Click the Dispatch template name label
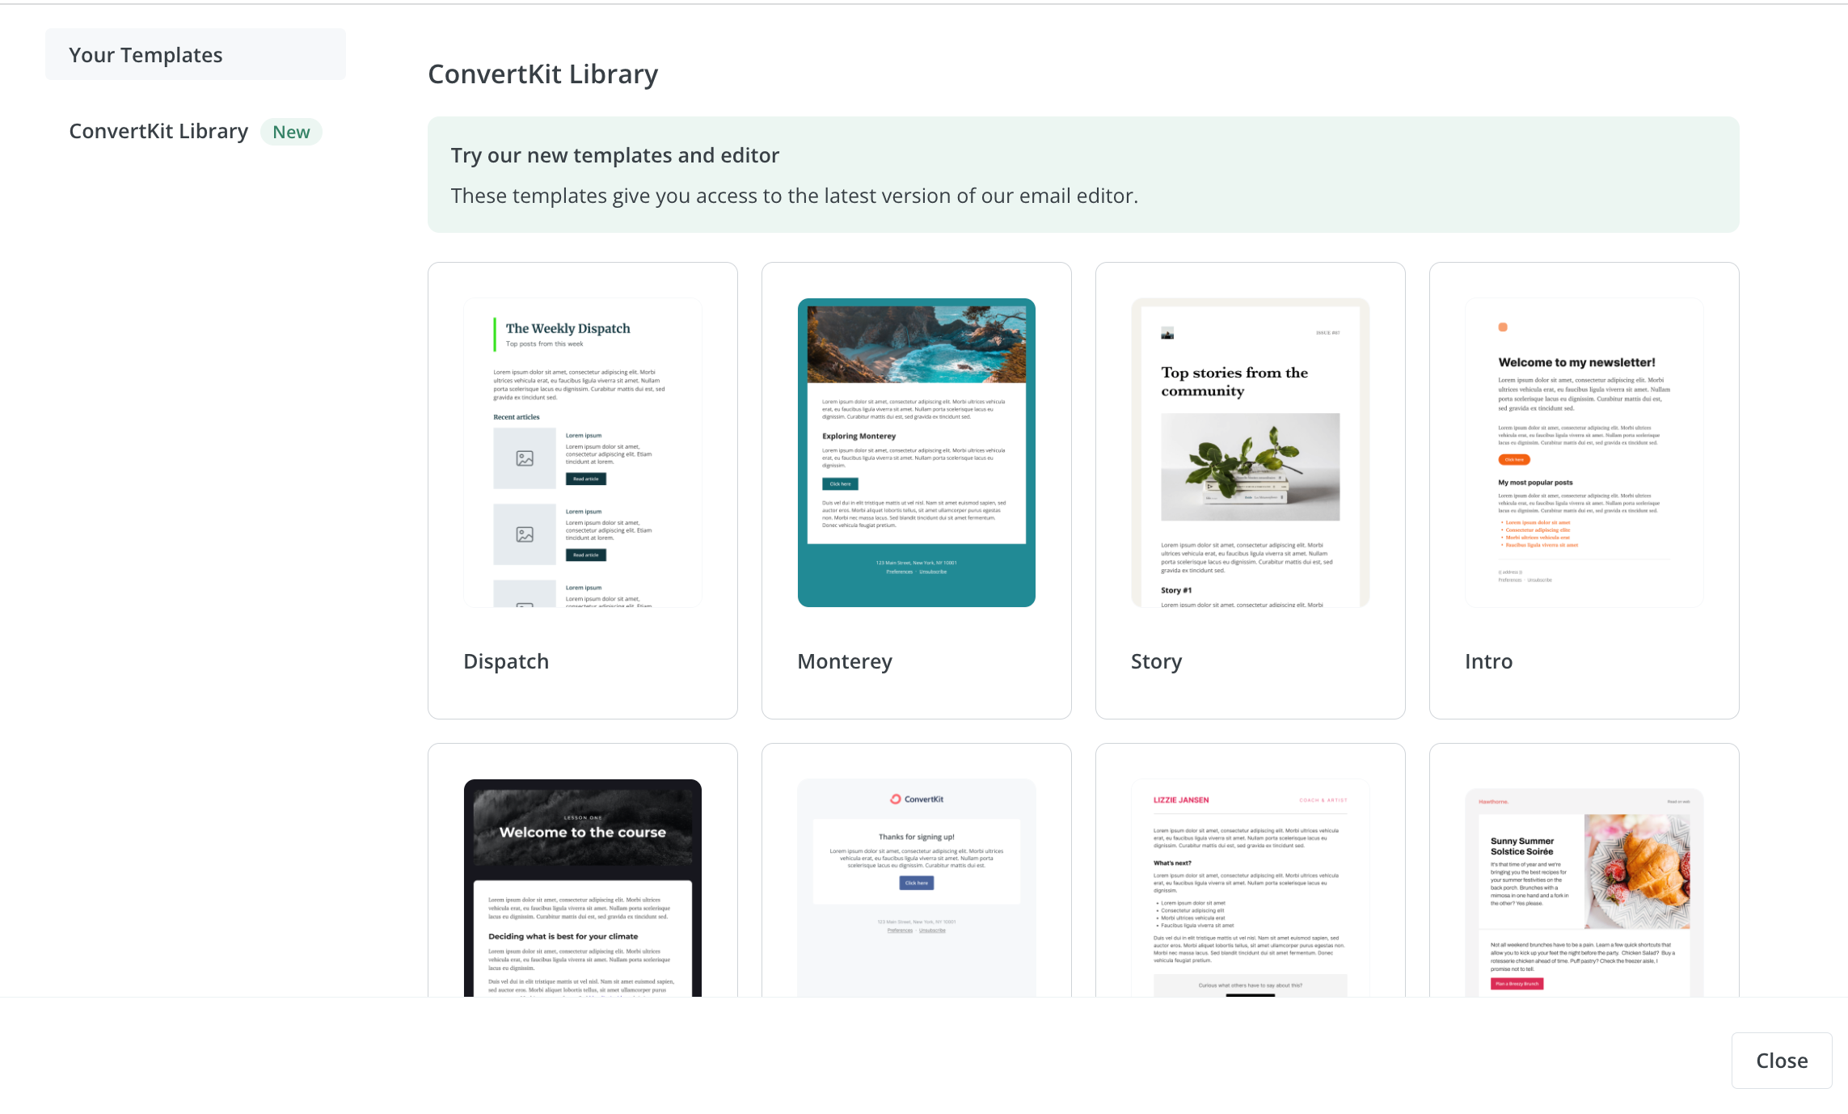This screenshot has height=1114, width=1848. point(506,661)
